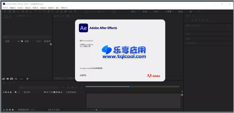Switch to the Learn (学习) workspace
Image resolution: width=234 pixels, height=113 pixels.
[x=156, y=12]
